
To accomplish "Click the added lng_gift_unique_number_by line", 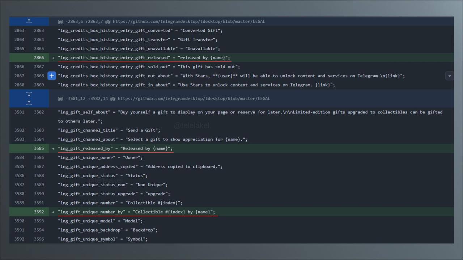I will pyautogui.click(x=136, y=212).
